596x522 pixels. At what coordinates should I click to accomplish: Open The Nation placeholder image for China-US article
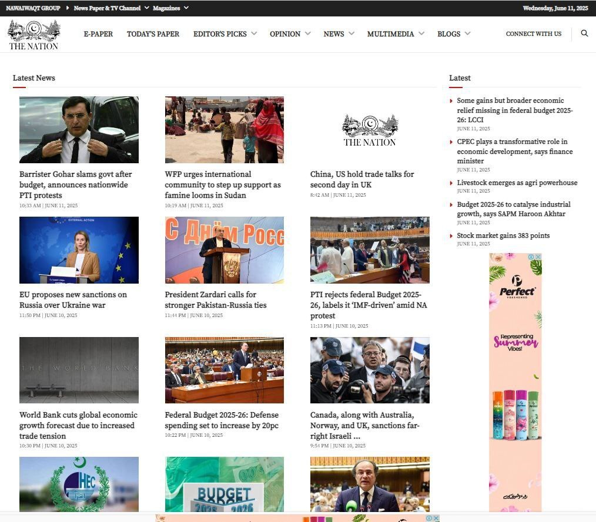coord(370,130)
